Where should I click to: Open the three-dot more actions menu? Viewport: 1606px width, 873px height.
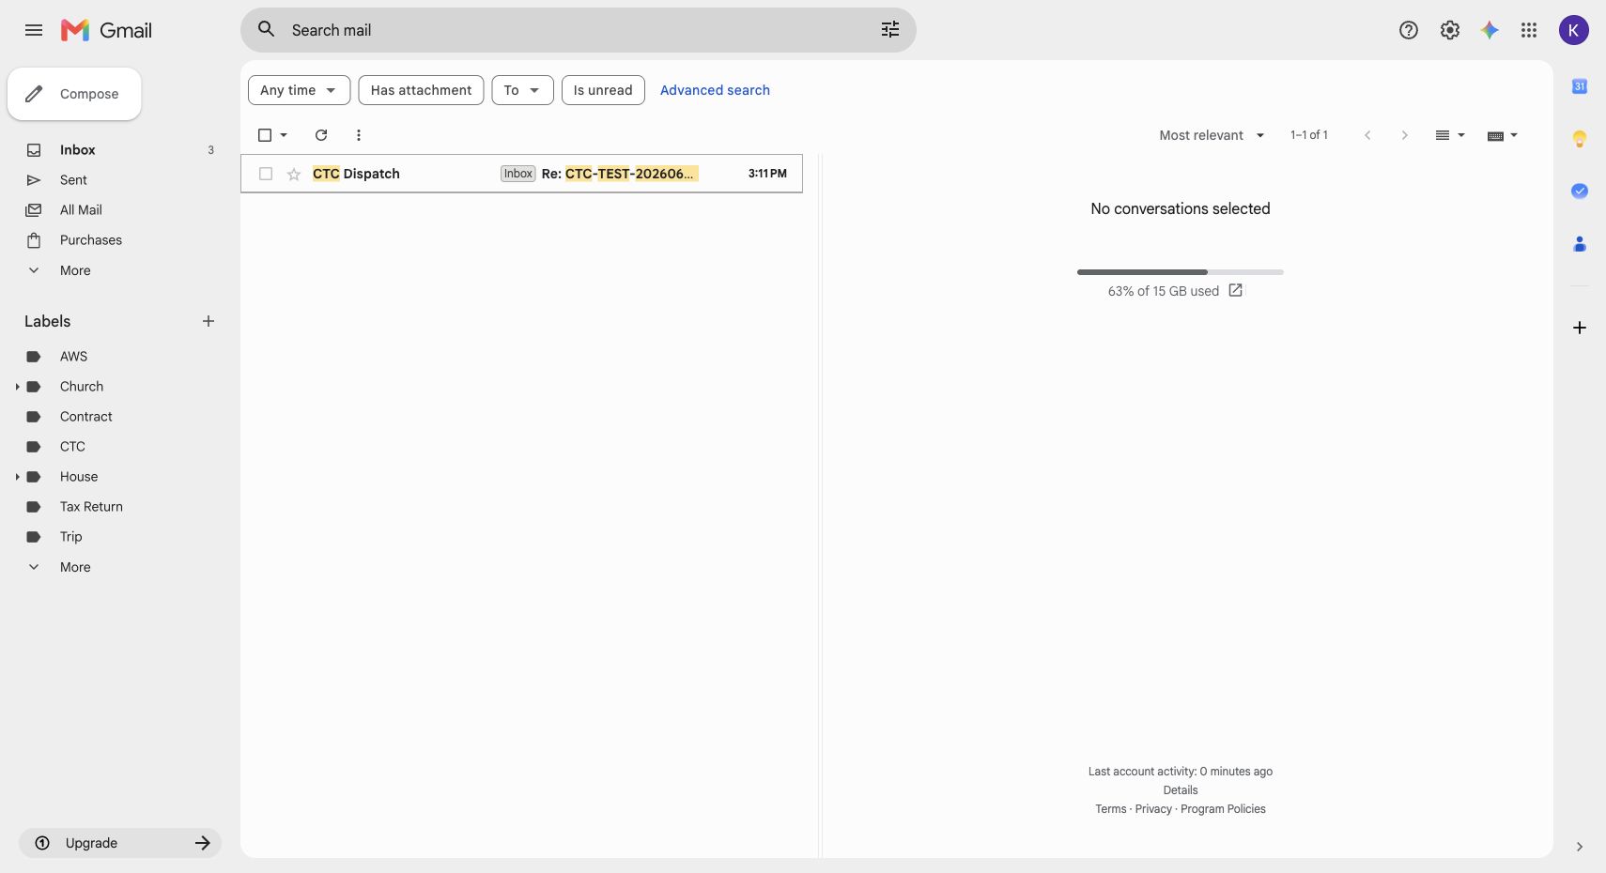point(359,135)
